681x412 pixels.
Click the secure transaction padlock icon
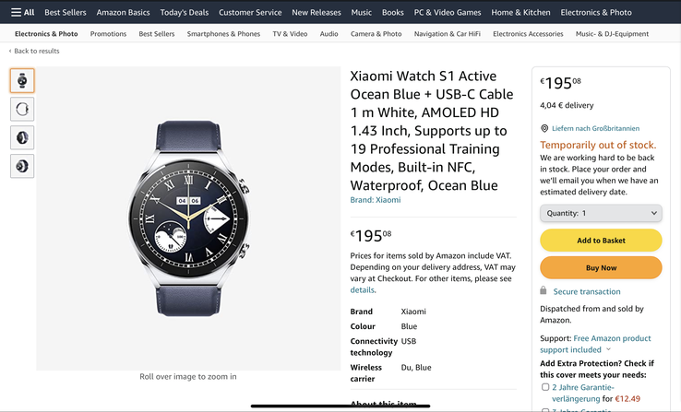(x=544, y=291)
